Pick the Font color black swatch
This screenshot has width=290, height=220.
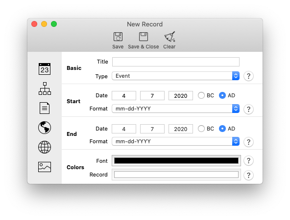point(176,160)
